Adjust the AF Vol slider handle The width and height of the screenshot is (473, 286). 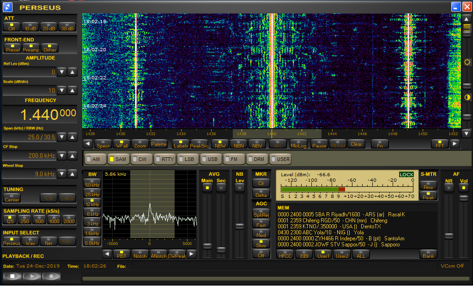coord(463,198)
